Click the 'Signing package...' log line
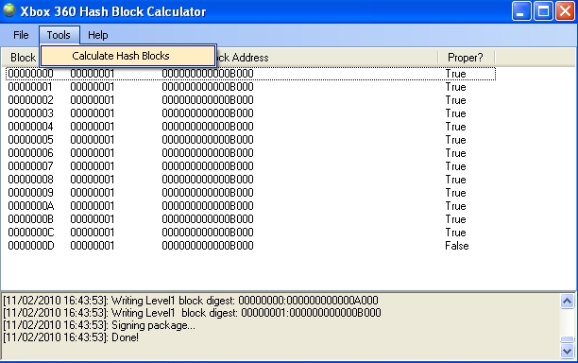578x363 pixels. point(99,325)
